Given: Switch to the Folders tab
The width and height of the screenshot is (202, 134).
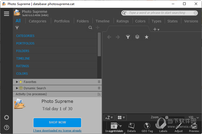Looking at the screenshot, I should [x=83, y=21].
